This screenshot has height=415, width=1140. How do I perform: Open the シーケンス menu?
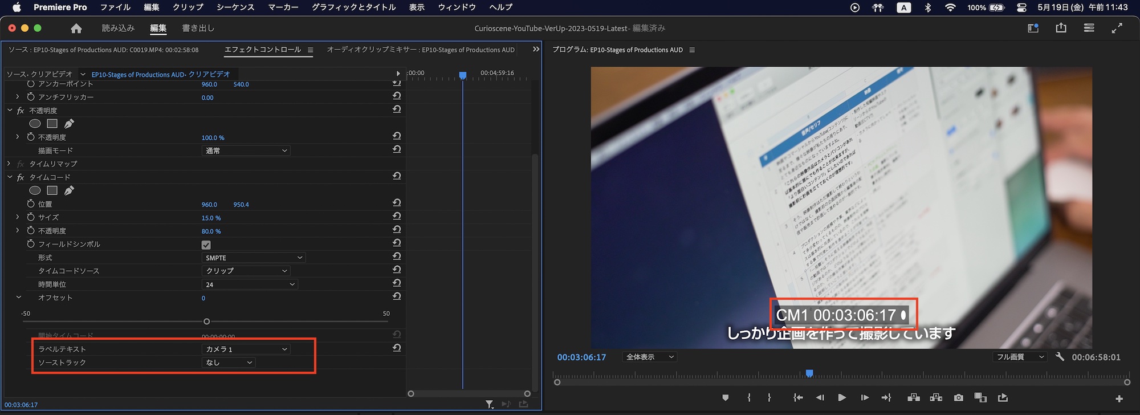click(235, 7)
